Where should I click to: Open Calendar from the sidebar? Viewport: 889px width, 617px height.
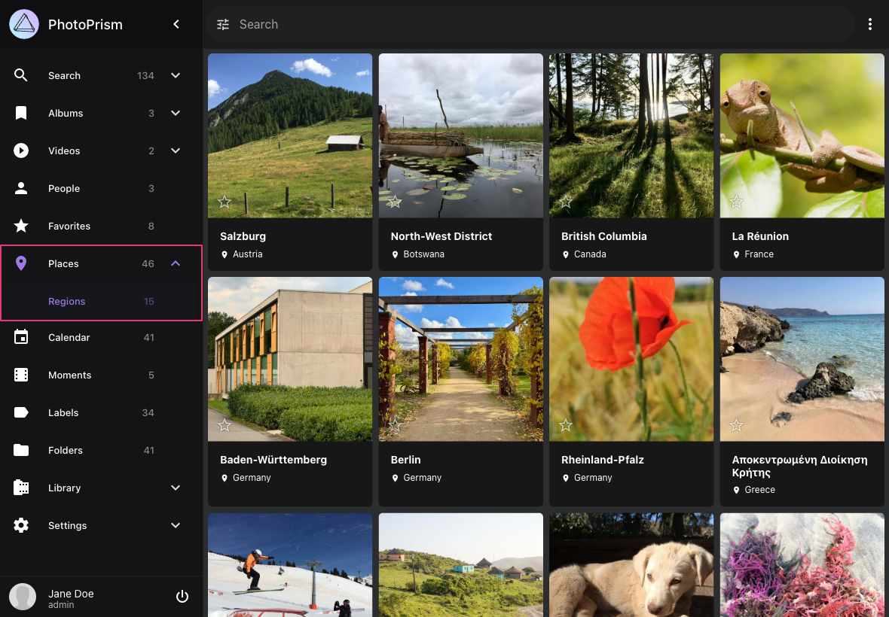tap(69, 337)
